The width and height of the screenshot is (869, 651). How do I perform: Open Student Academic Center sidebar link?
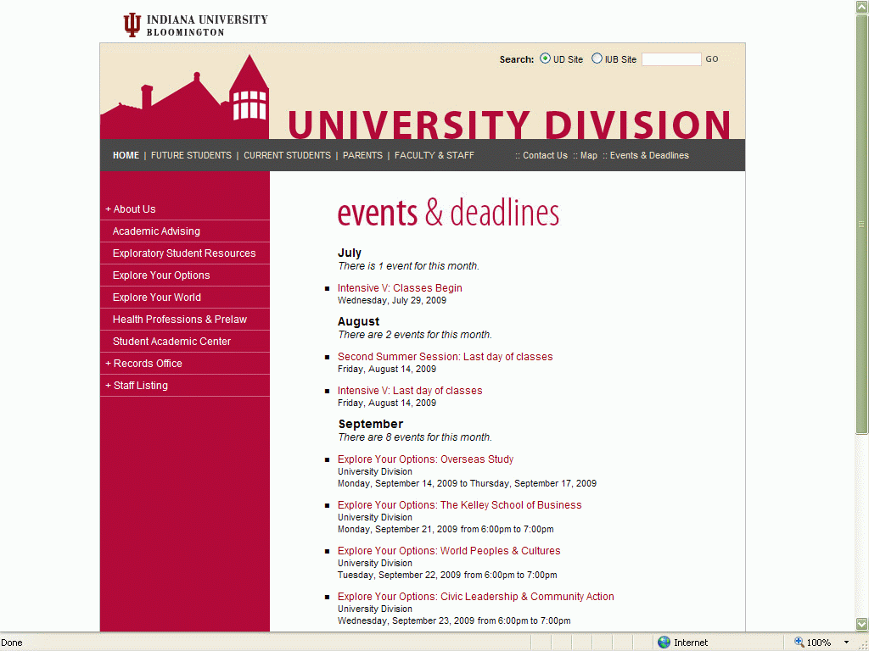click(x=171, y=342)
